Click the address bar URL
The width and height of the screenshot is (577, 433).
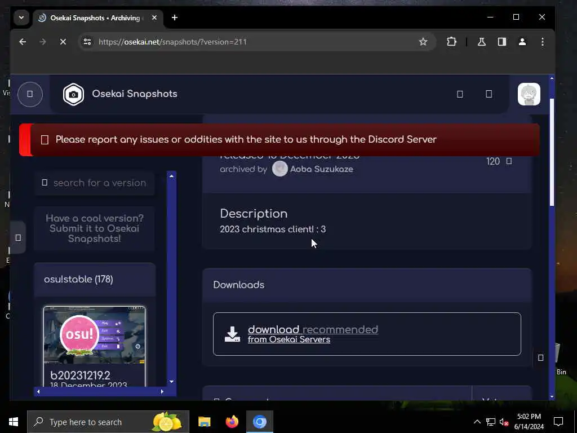172,42
